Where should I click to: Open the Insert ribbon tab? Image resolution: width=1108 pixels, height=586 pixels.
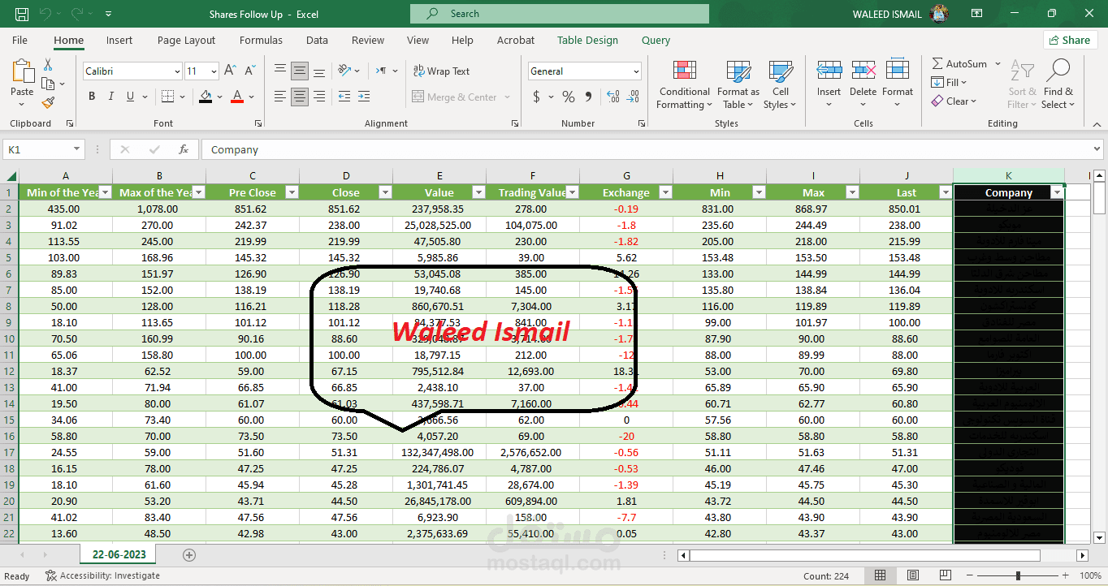119,40
